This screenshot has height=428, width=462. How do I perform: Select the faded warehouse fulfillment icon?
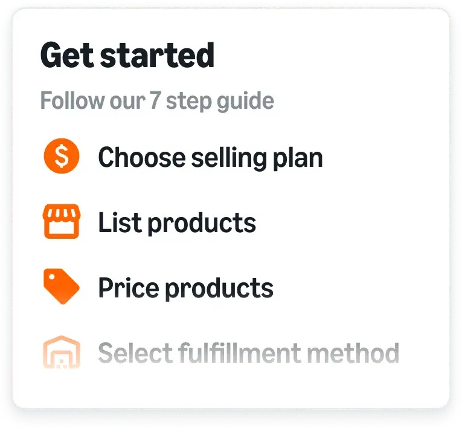coord(62,352)
